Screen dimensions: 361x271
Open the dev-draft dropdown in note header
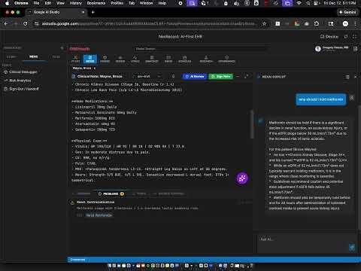147,76
